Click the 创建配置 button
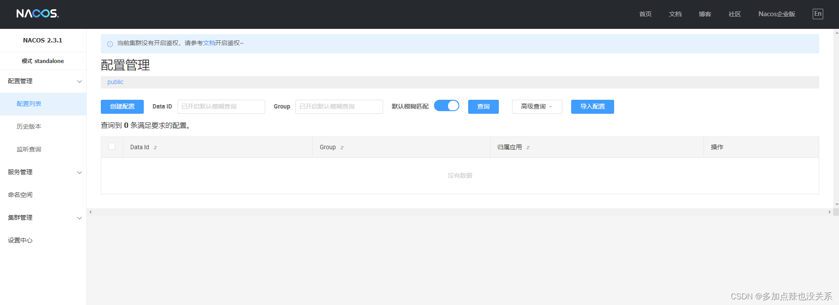This screenshot has height=305, width=839. (x=122, y=106)
